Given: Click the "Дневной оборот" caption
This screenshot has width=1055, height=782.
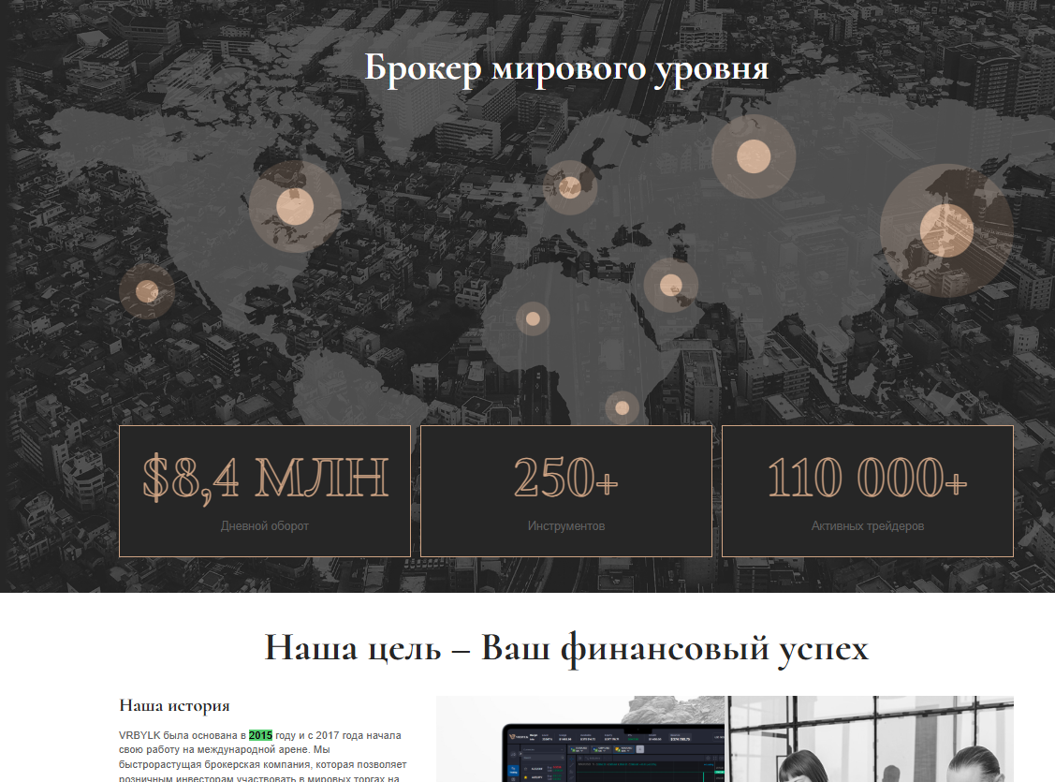Looking at the screenshot, I should (263, 526).
